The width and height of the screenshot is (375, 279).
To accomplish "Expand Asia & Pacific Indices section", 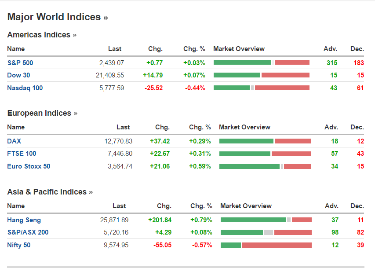I will tap(50, 192).
